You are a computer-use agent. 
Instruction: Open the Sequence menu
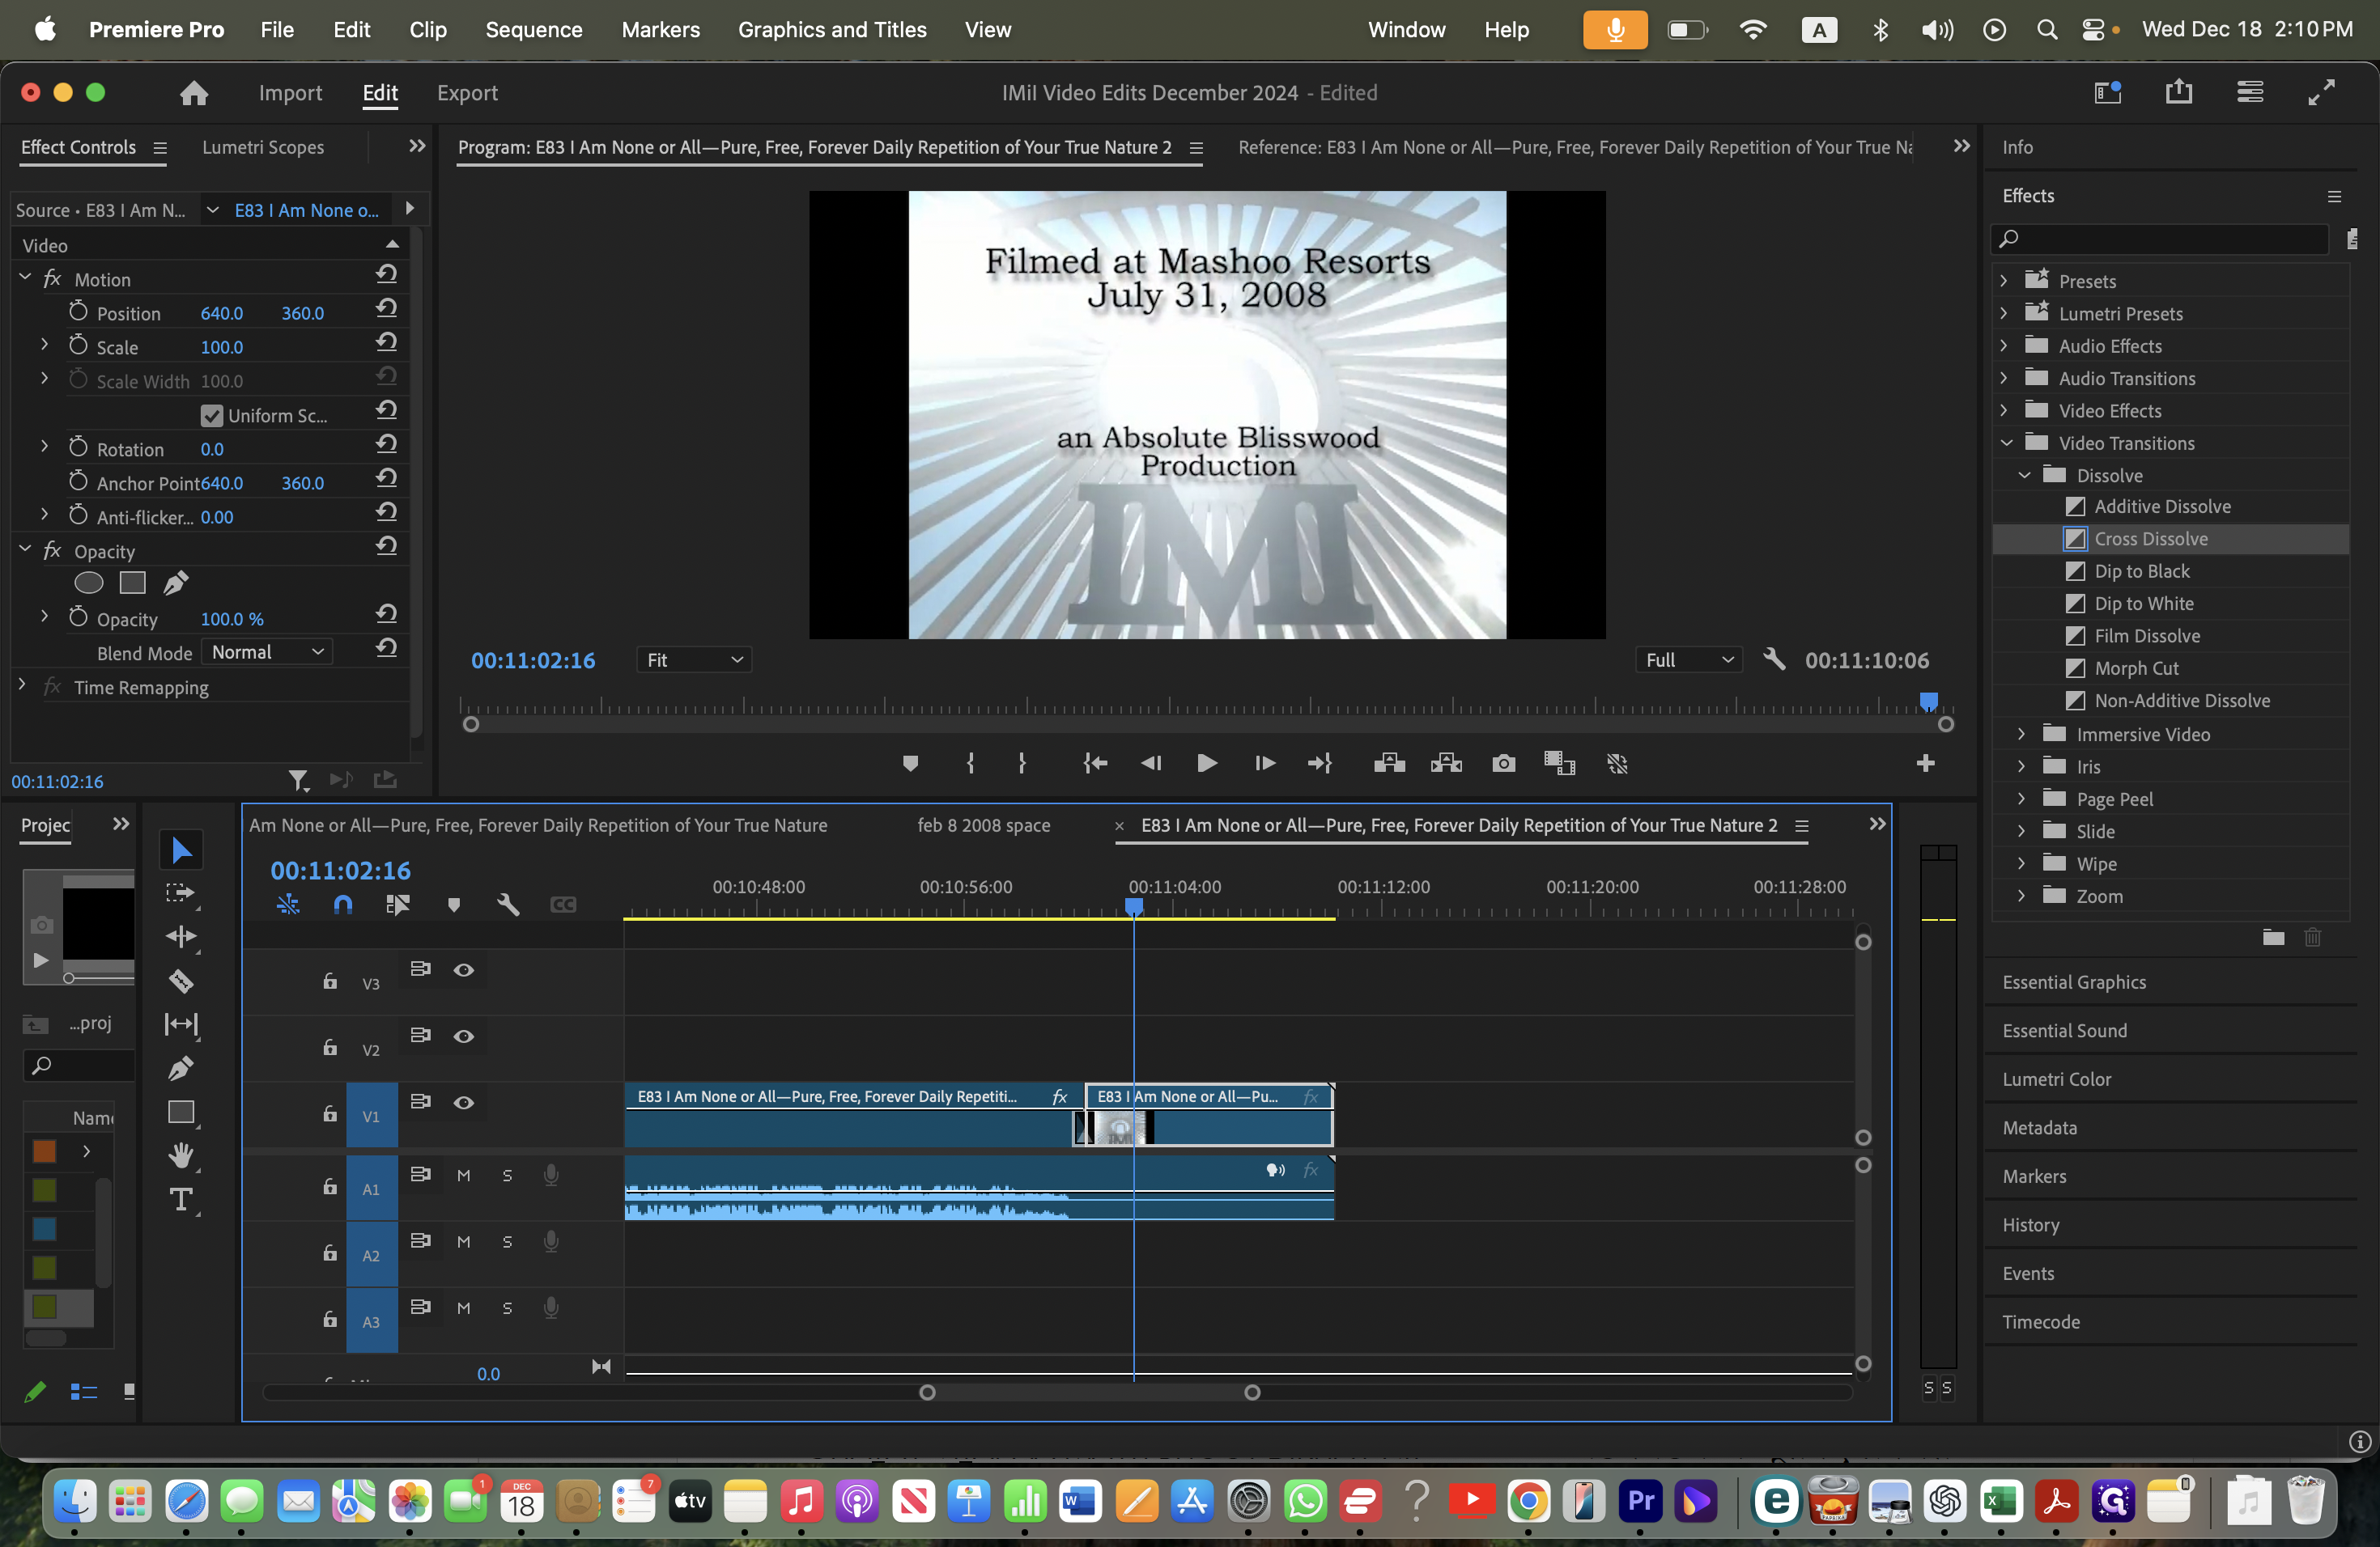(x=533, y=30)
